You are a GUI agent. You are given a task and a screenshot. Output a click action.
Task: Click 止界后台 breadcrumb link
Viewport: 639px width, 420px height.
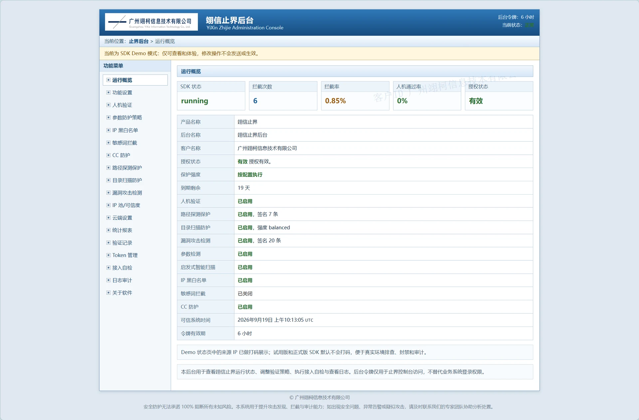pos(139,41)
